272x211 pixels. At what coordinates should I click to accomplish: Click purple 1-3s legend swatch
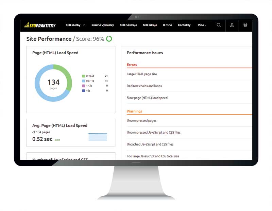tap(83, 86)
